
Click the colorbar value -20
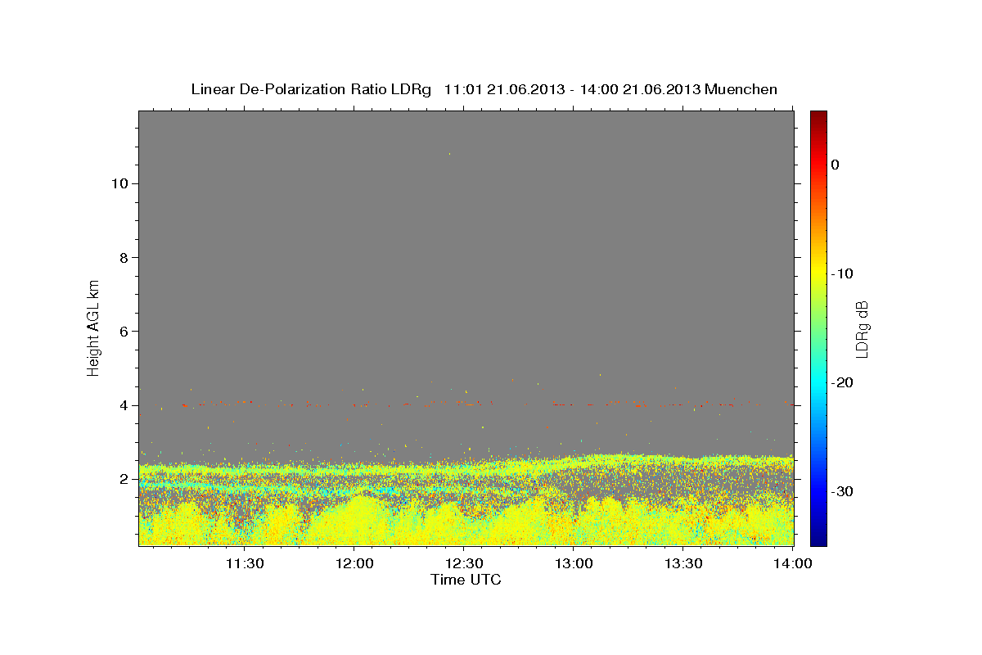click(842, 382)
